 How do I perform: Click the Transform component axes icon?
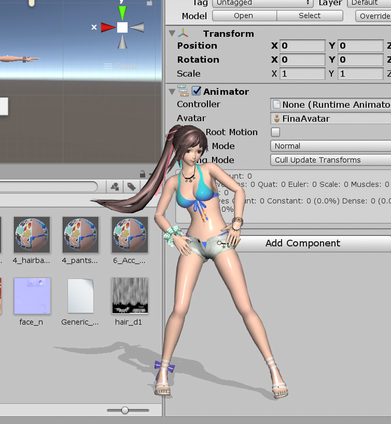click(x=183, y=34)
